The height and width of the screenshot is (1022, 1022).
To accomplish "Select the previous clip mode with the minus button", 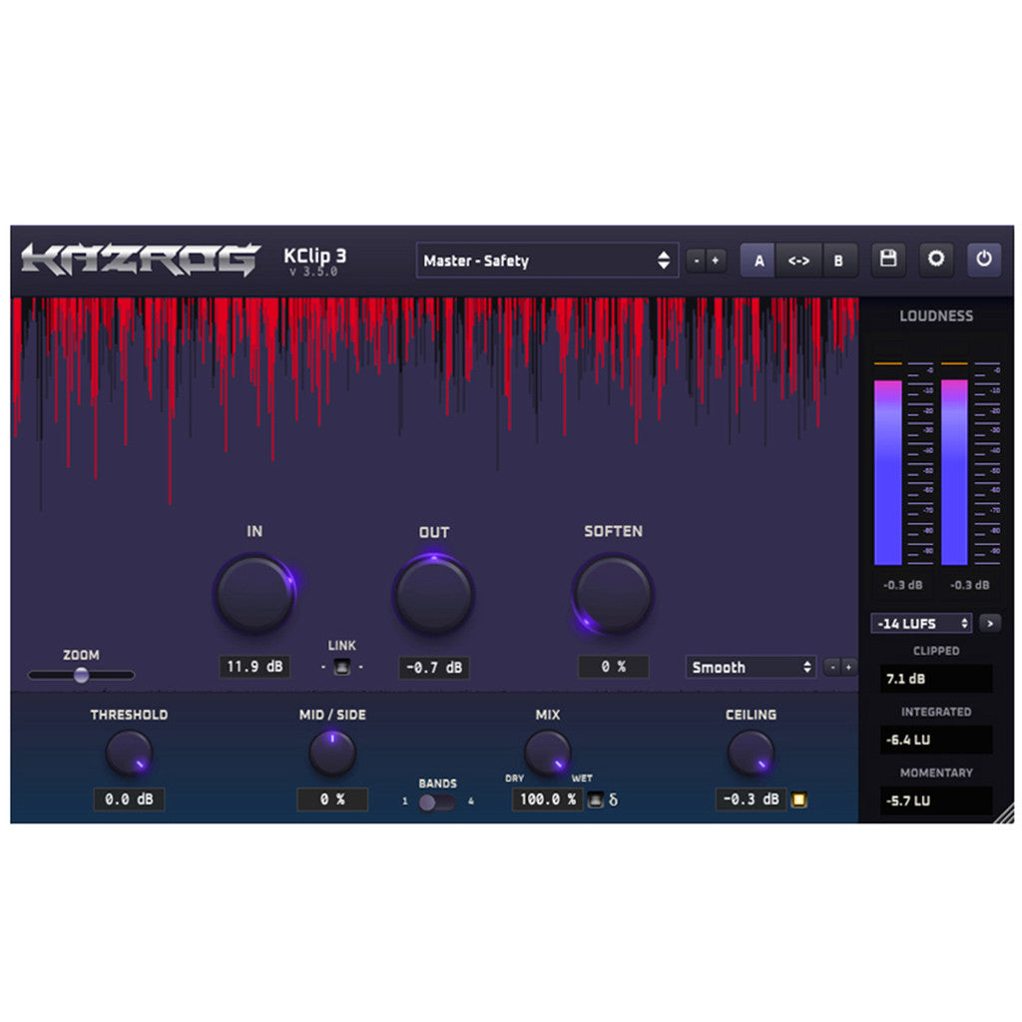I will click(832, 667).
